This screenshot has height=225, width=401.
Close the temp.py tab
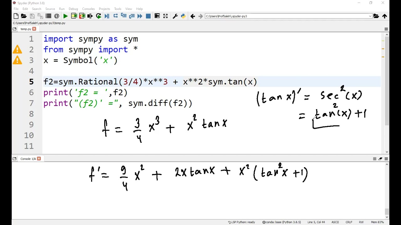pos(34,29)
